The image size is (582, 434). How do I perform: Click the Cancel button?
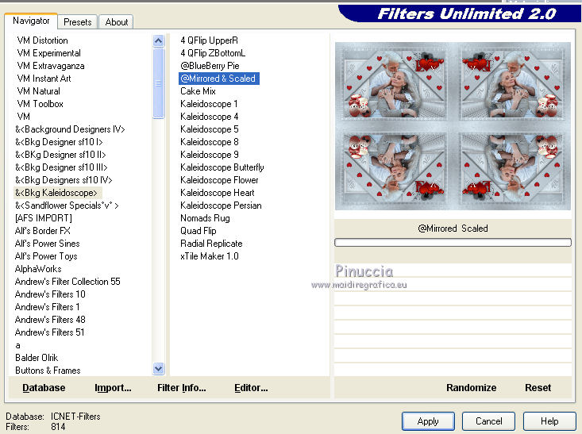(488, 421)
